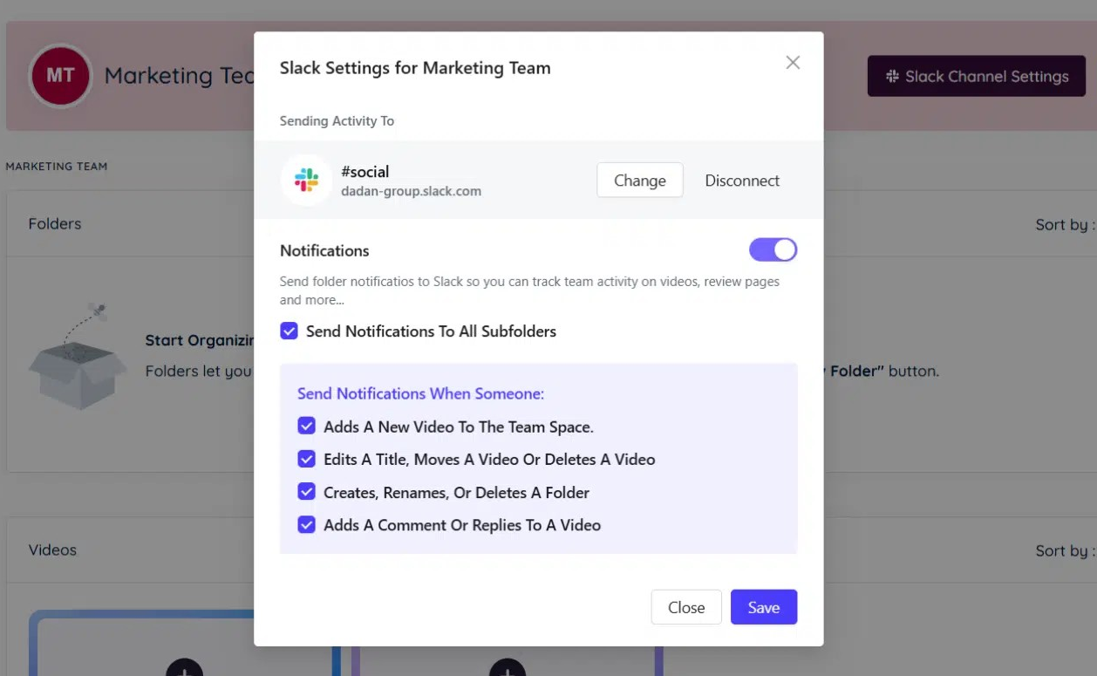Click the Slack logo beside #social
The height and width of the screenshot is (676, 1097).
307,179
